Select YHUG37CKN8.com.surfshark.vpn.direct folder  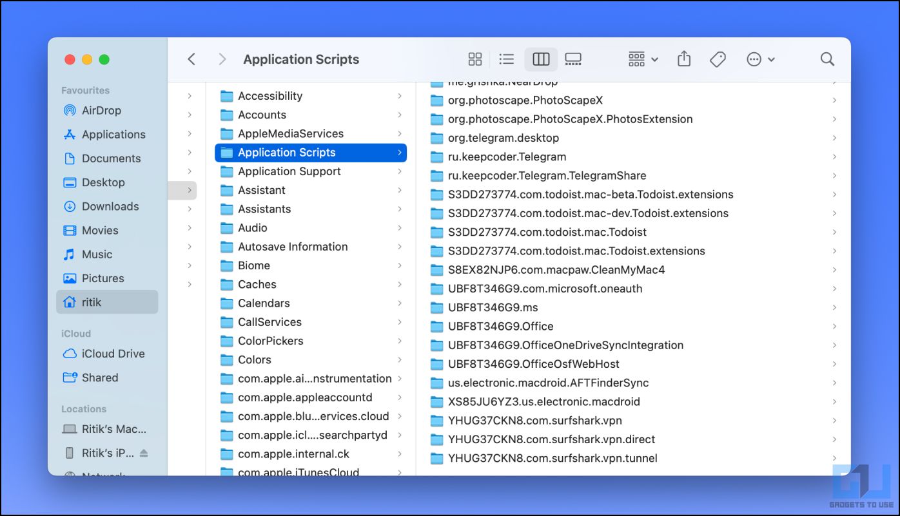pos(634,439)
